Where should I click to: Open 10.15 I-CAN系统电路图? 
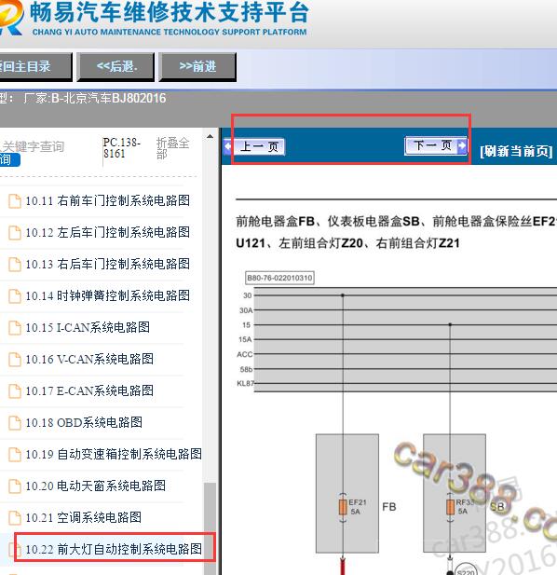click(x=88, y=327)
